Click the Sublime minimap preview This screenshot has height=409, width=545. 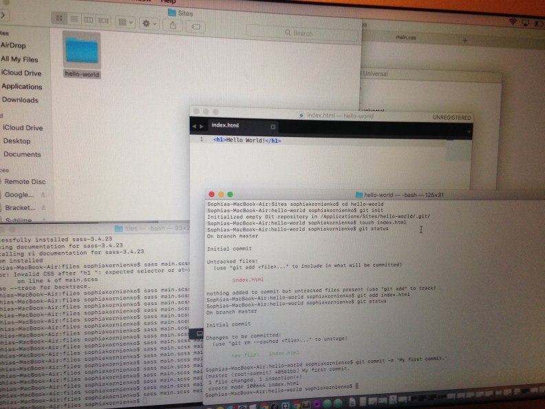tap(451, 140)
